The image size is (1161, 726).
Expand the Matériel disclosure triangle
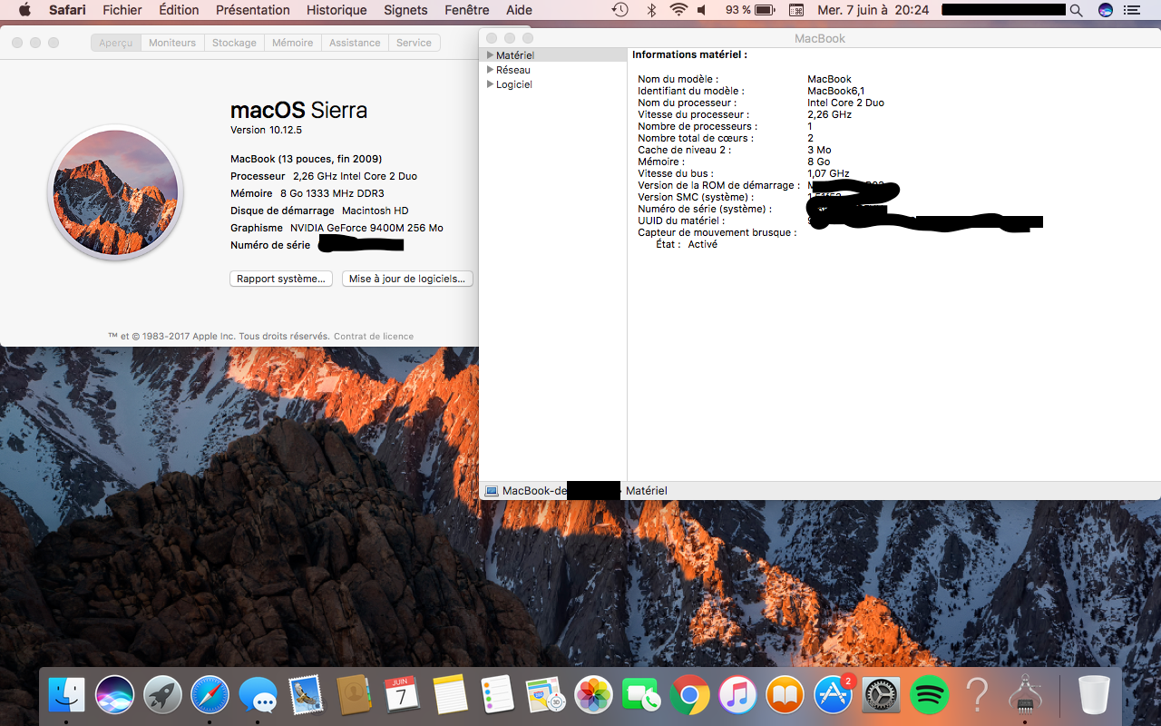(x=491, y=55)
